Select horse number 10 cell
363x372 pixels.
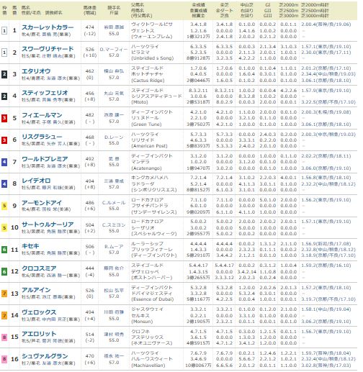click(14, 227)
